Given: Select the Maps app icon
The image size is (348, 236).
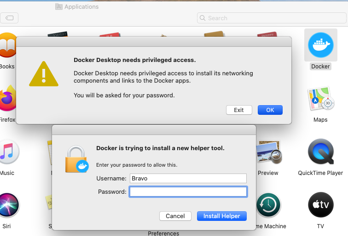Looking at the screenshot, I should [x=321, y=98].
